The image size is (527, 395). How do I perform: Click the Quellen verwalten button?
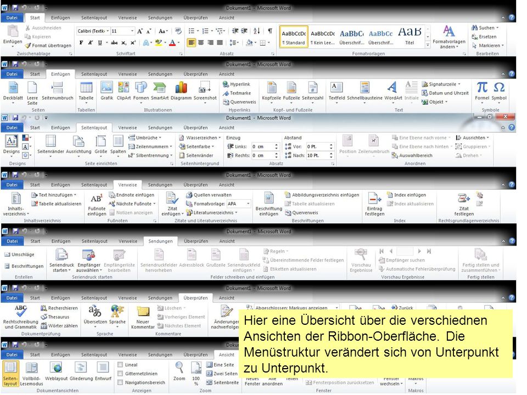[x=209, y=195]
